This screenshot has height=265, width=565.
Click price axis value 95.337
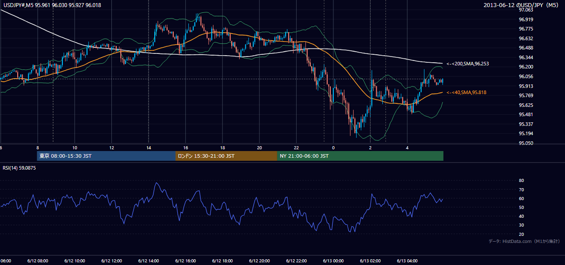(x=526, y=124)
